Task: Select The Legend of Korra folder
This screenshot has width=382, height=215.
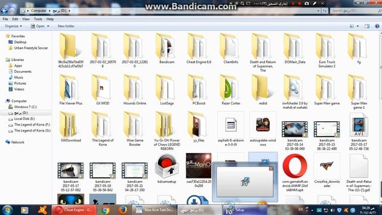Action: (x=103, y=129)
